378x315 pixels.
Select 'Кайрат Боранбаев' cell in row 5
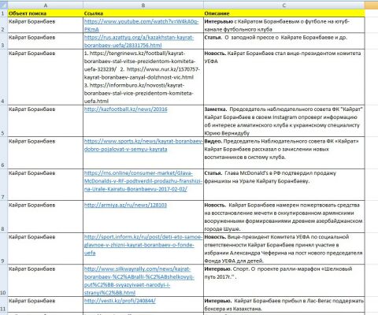(x=46, y=121)
